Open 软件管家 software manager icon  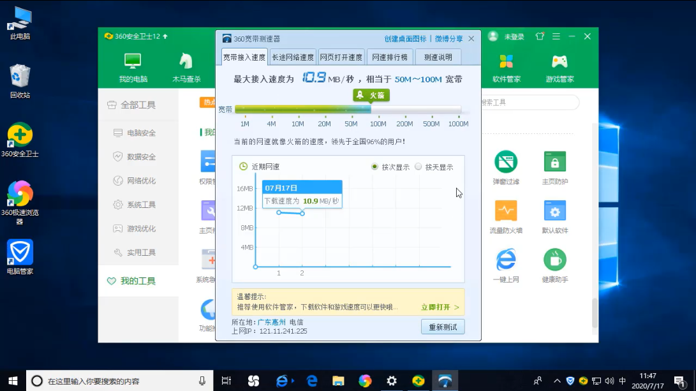tap(507, 62)
